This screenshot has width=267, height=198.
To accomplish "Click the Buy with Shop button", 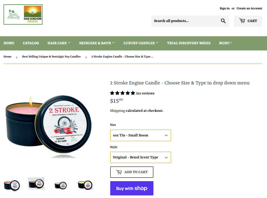I will point(132,188).
